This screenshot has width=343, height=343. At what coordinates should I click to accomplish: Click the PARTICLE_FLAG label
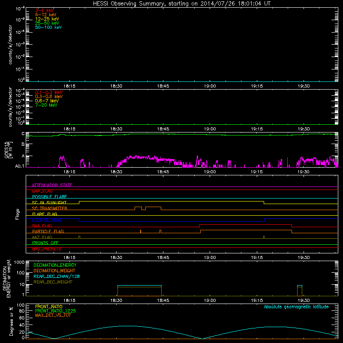tap(48, 232)
